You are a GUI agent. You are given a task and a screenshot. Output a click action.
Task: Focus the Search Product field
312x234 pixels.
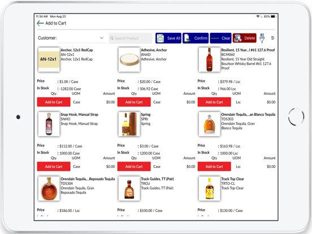pos(131,38)
